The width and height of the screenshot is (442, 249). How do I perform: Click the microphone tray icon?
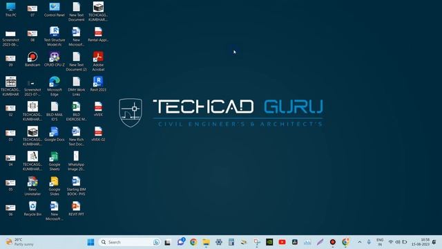pyautogui.click(x=369, y=242)
